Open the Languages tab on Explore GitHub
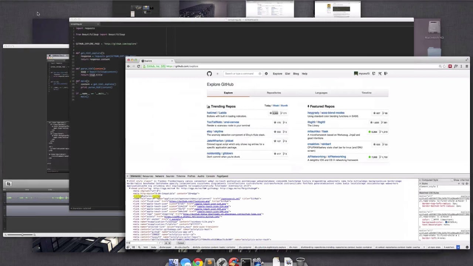The image size is (473, 266). [321, 93]
